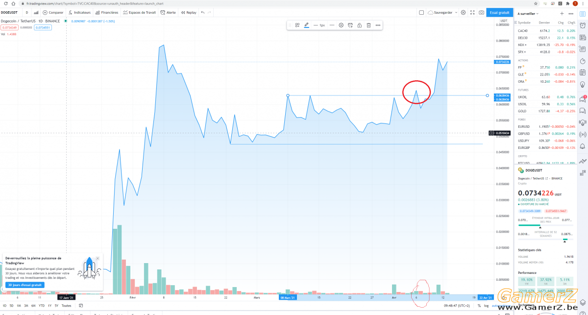Take a chart snapshot with camera icon
This screenshot has width=588, height=315.
click(x=481, y=12)
